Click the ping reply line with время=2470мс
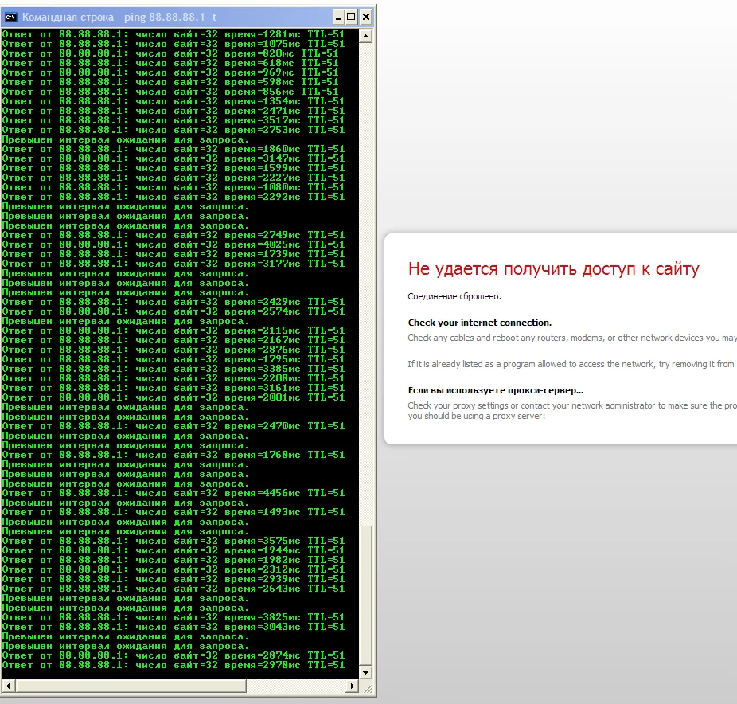The height and width of the screenshot is (704, 737). pyautogui.click(x=174, y=427)
